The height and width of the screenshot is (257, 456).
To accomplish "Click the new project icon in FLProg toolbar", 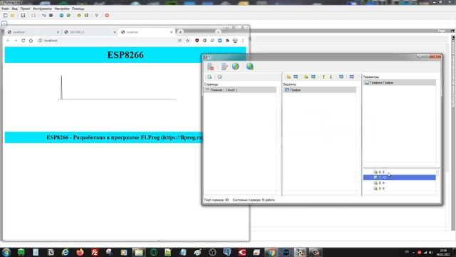I will pyautogui.click(x=5, y=16).
